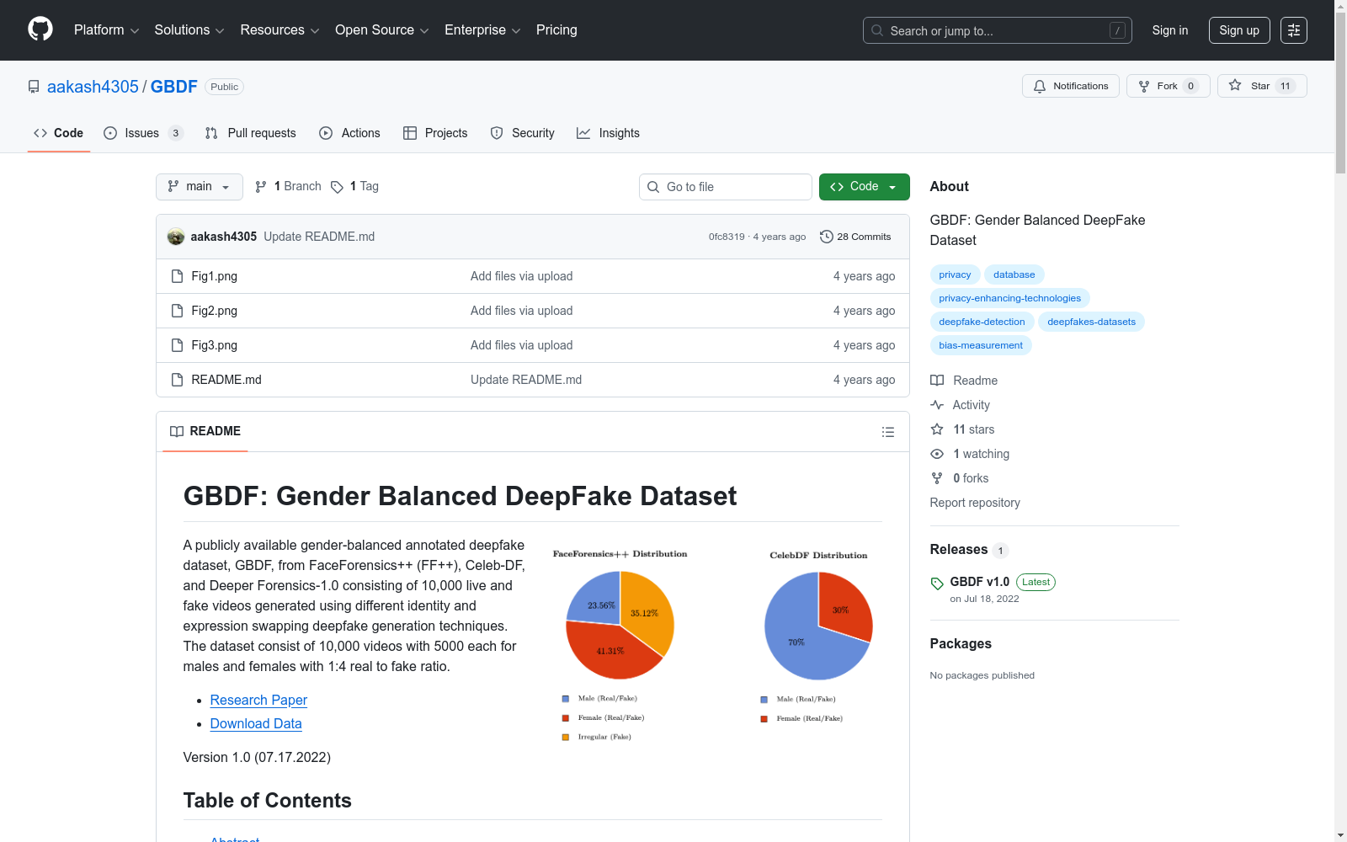Screen dimensions: 1347x842
Task: Open the GBDF v1.0 release
Action: coord(980,582)
